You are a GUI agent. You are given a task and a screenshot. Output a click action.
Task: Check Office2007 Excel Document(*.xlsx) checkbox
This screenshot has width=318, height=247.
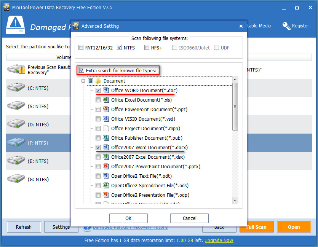pyautogui.click(x=98, y=157)
